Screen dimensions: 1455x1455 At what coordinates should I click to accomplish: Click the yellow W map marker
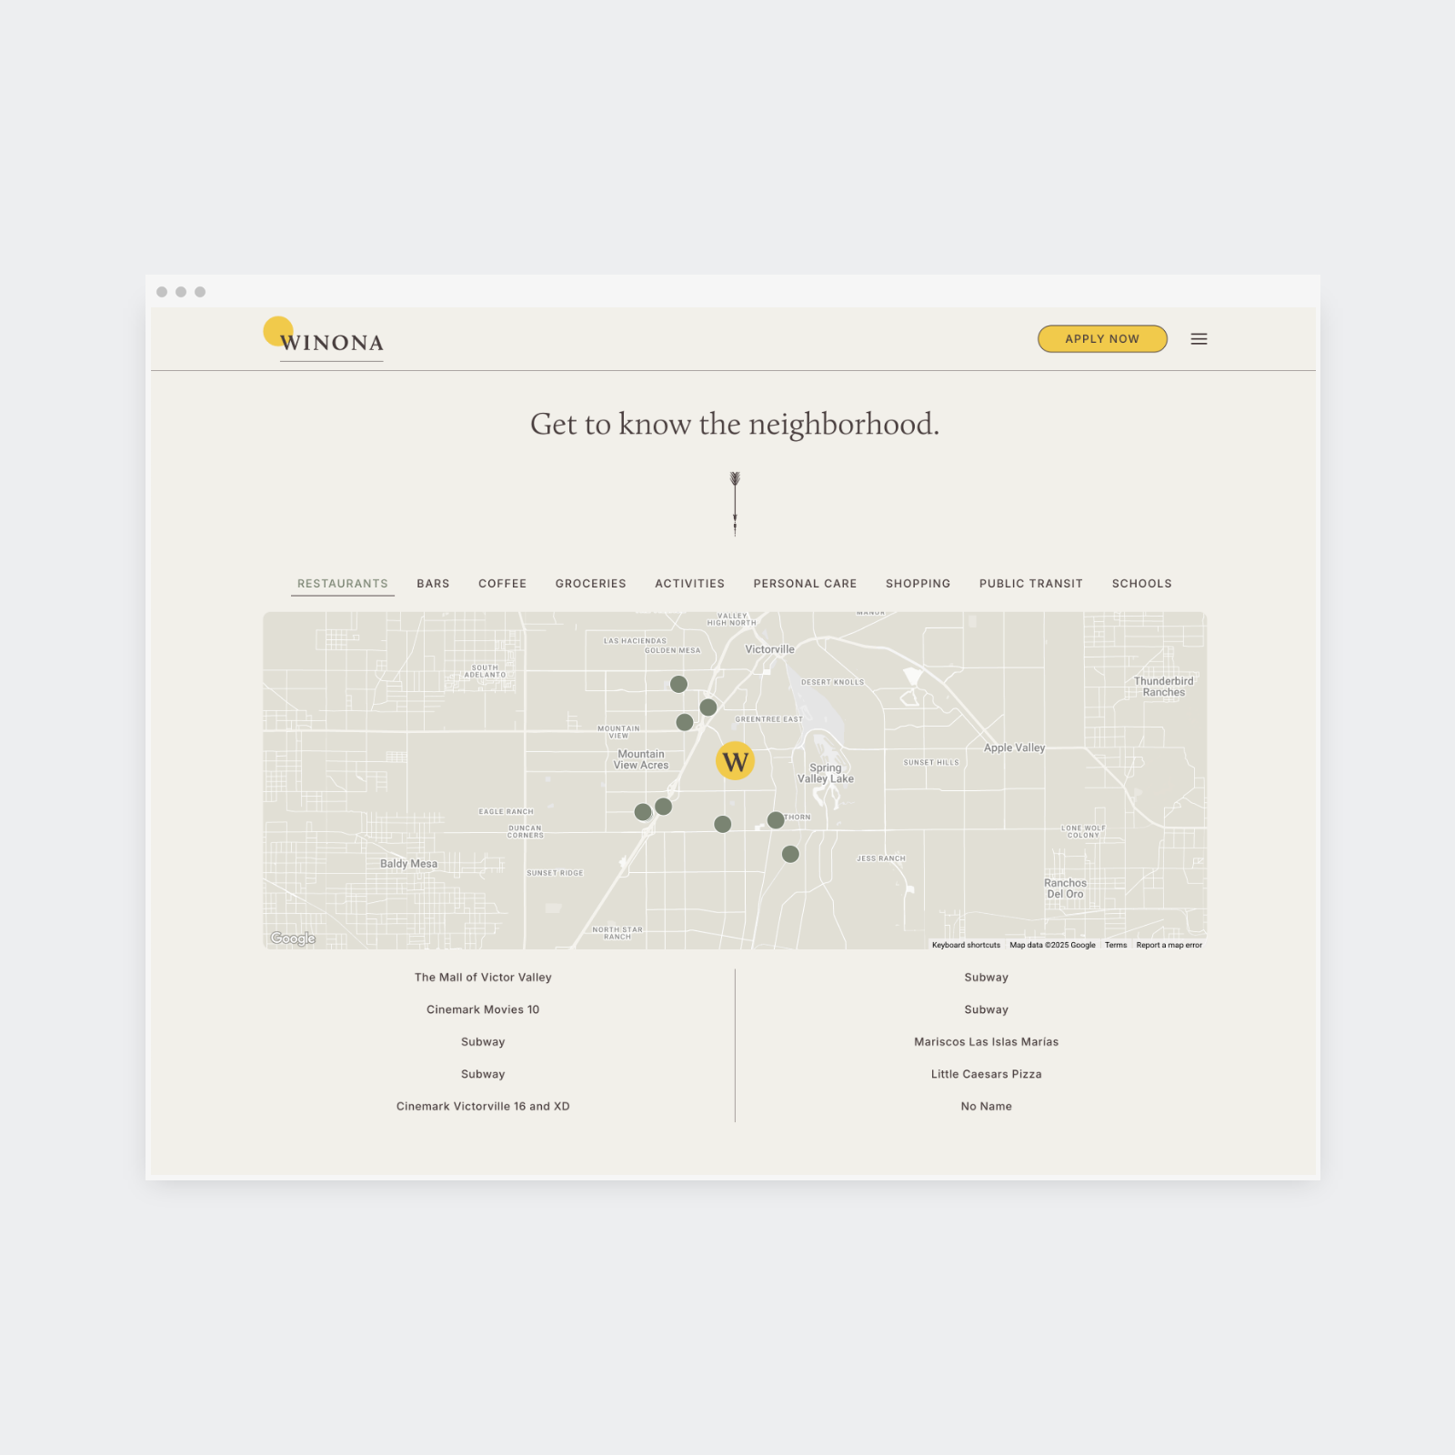pyautogui.click(x=735, y=761)
